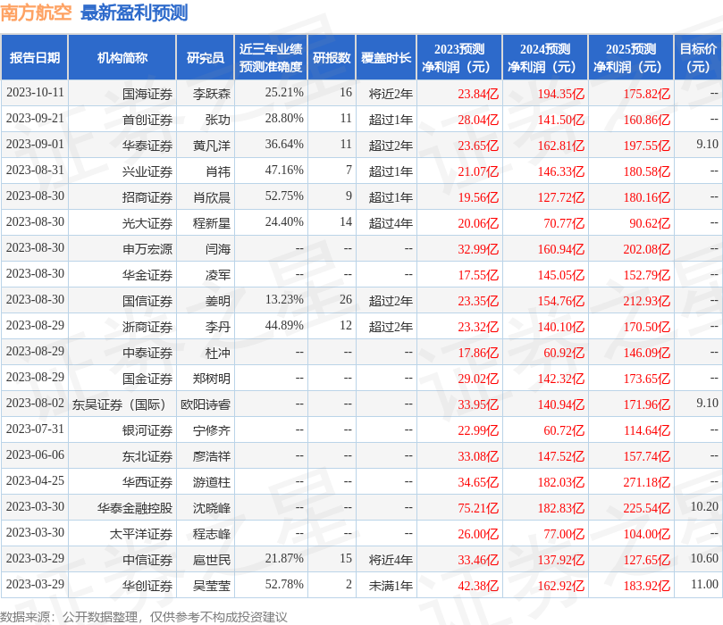Click the 2024预测净利润 column header
The height and width of the screenshot is (625, 723).
click(545, 57)
